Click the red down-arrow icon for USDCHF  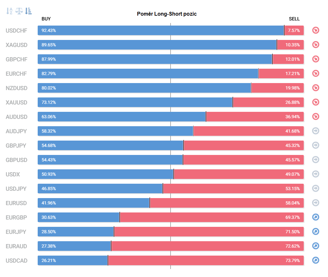pos(316,30)
